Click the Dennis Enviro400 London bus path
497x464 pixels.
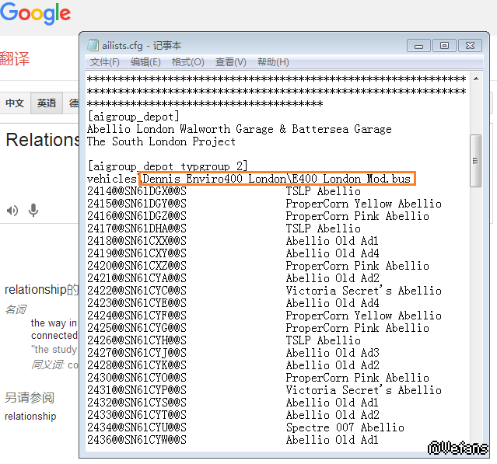click(277, 179)
